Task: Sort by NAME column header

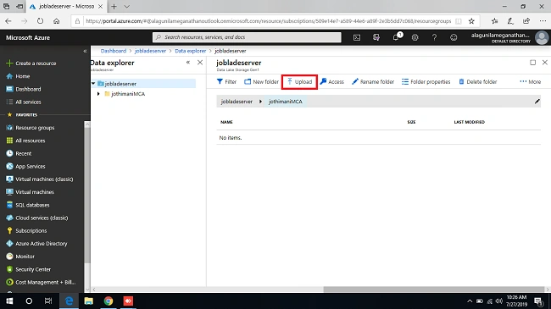Action: [226, 122]
